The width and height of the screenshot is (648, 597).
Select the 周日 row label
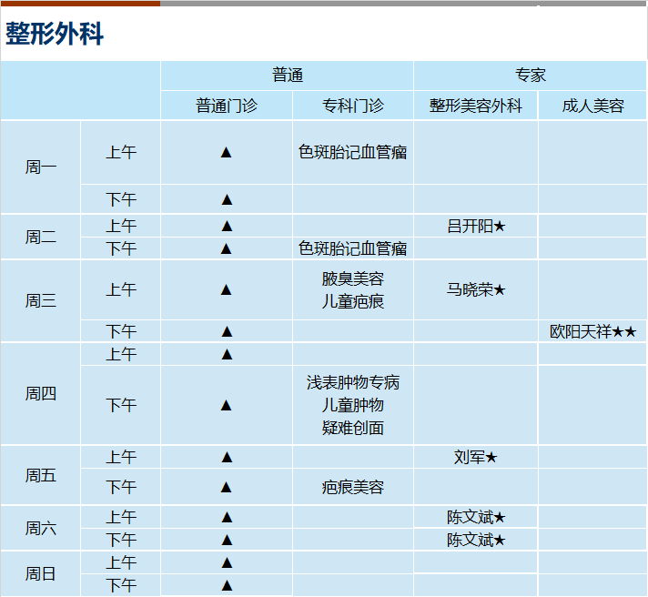tap(40, 573)
